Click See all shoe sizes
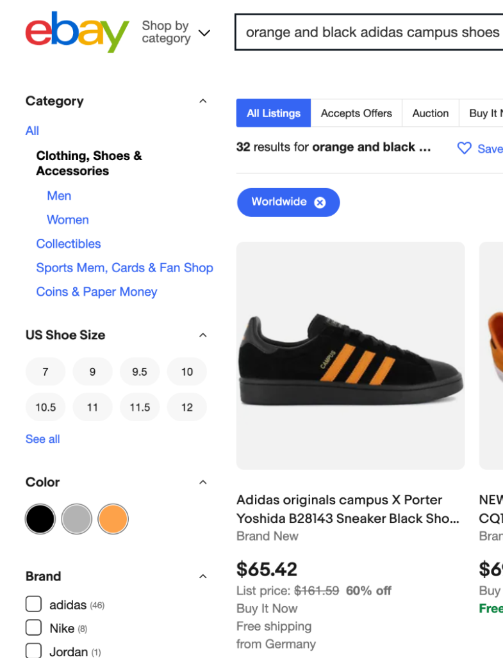 (x=43, y=439)
